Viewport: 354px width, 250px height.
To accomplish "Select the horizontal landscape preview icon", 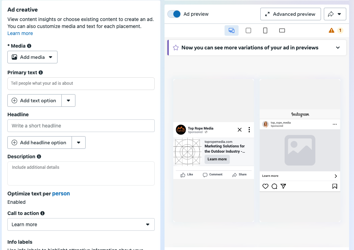I will (x=282, y=30).
